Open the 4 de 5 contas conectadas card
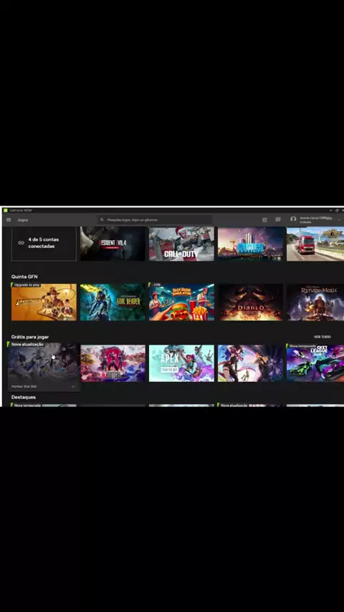 [44, 243]
